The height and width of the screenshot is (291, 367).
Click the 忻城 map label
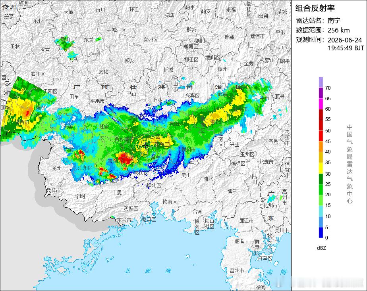(x=168, y=70)
